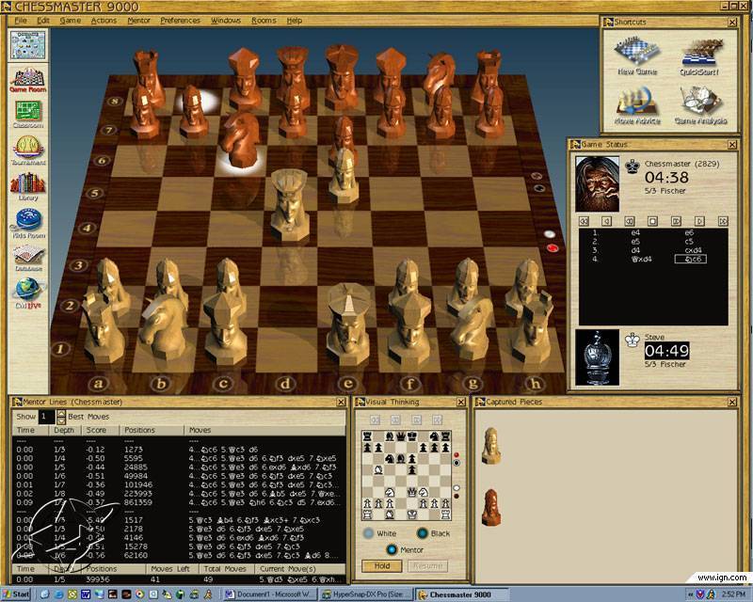Click captured red pawn in Captured Pieces
The image size is (753, 602).
point(490,508)
